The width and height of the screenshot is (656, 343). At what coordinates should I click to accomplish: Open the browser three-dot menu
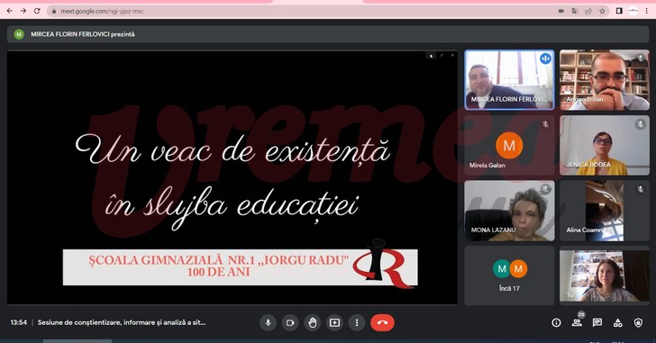click(x=646, y=12)
